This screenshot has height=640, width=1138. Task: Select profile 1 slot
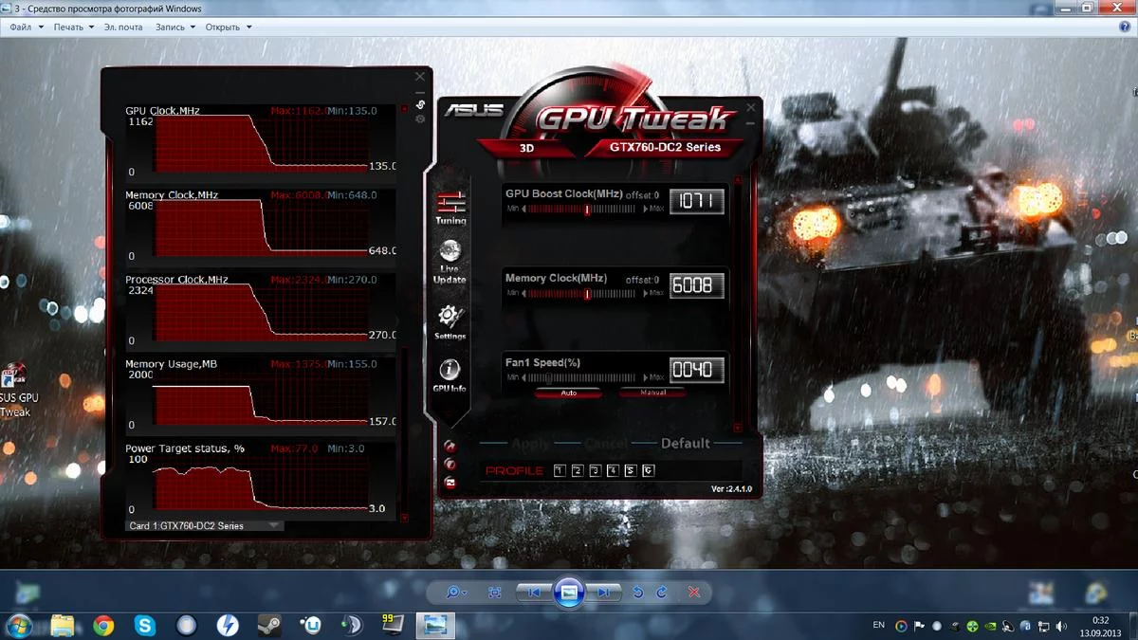coord(559,470)
